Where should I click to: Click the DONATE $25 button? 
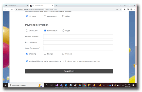click(69, 71)
